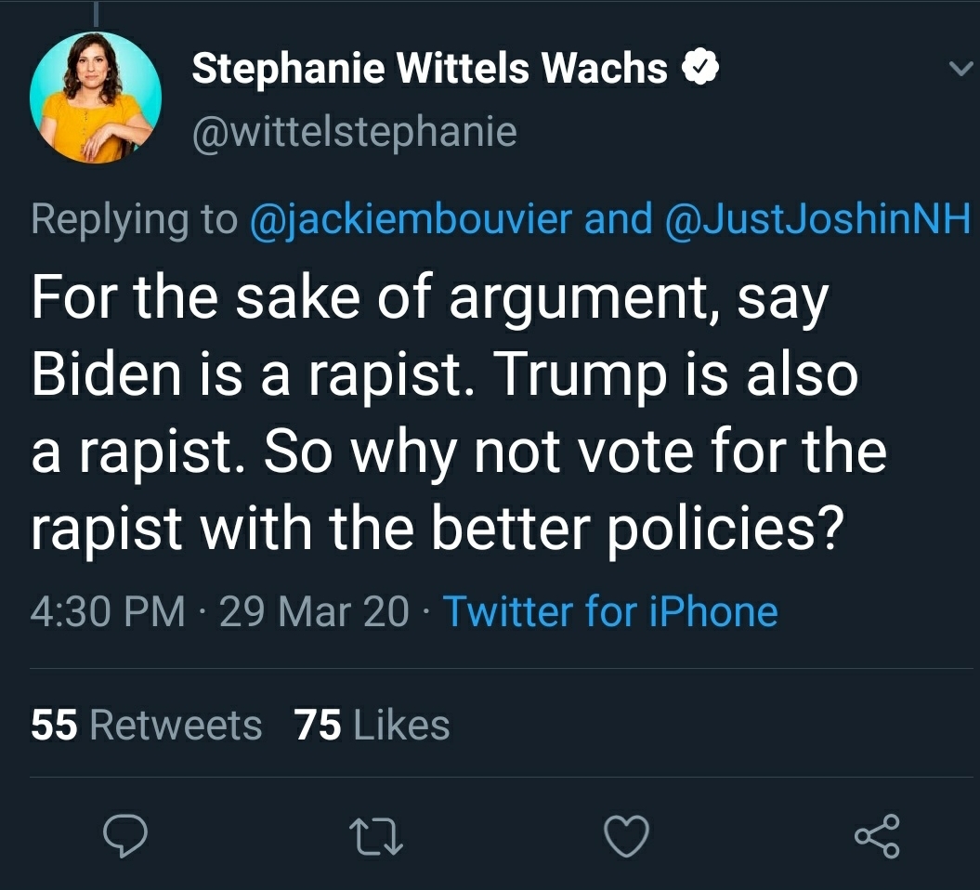
Task: Click the display name Stephanie Wittels Wachs
Action: tap(429, 69)
